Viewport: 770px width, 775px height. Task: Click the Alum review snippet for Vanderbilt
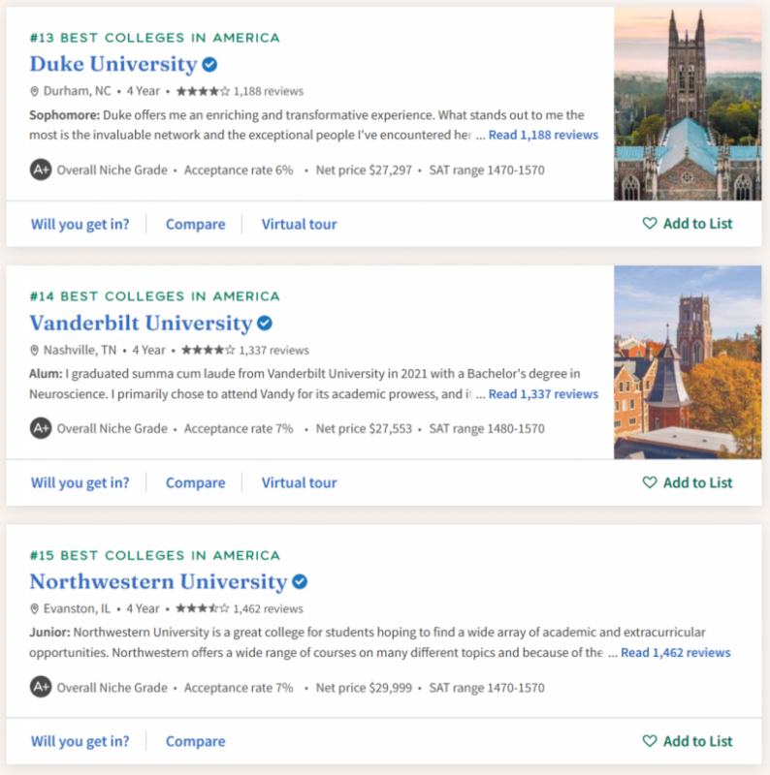pos(305,384)
